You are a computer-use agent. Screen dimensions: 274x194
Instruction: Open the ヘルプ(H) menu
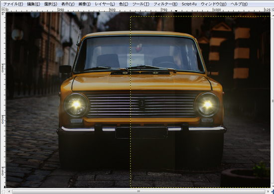239,4
